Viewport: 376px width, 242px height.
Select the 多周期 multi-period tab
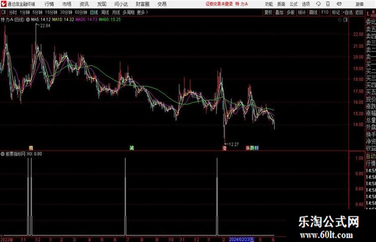(129, 12)
